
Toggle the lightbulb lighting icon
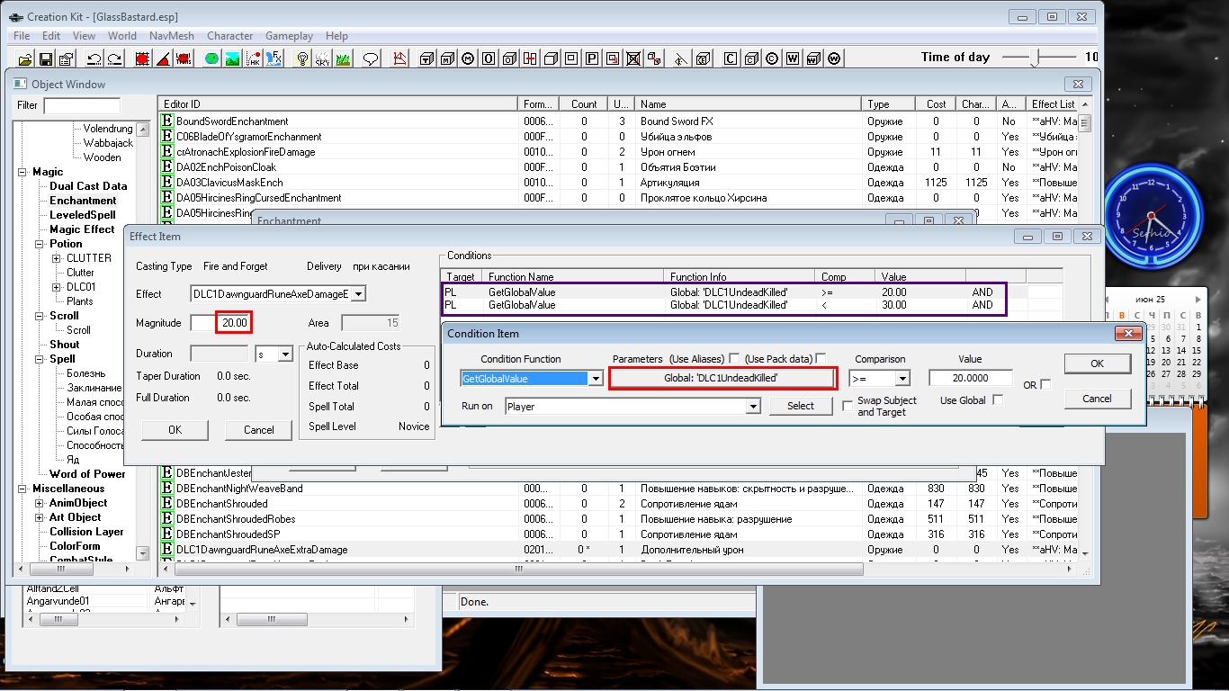tap(302, 59)
